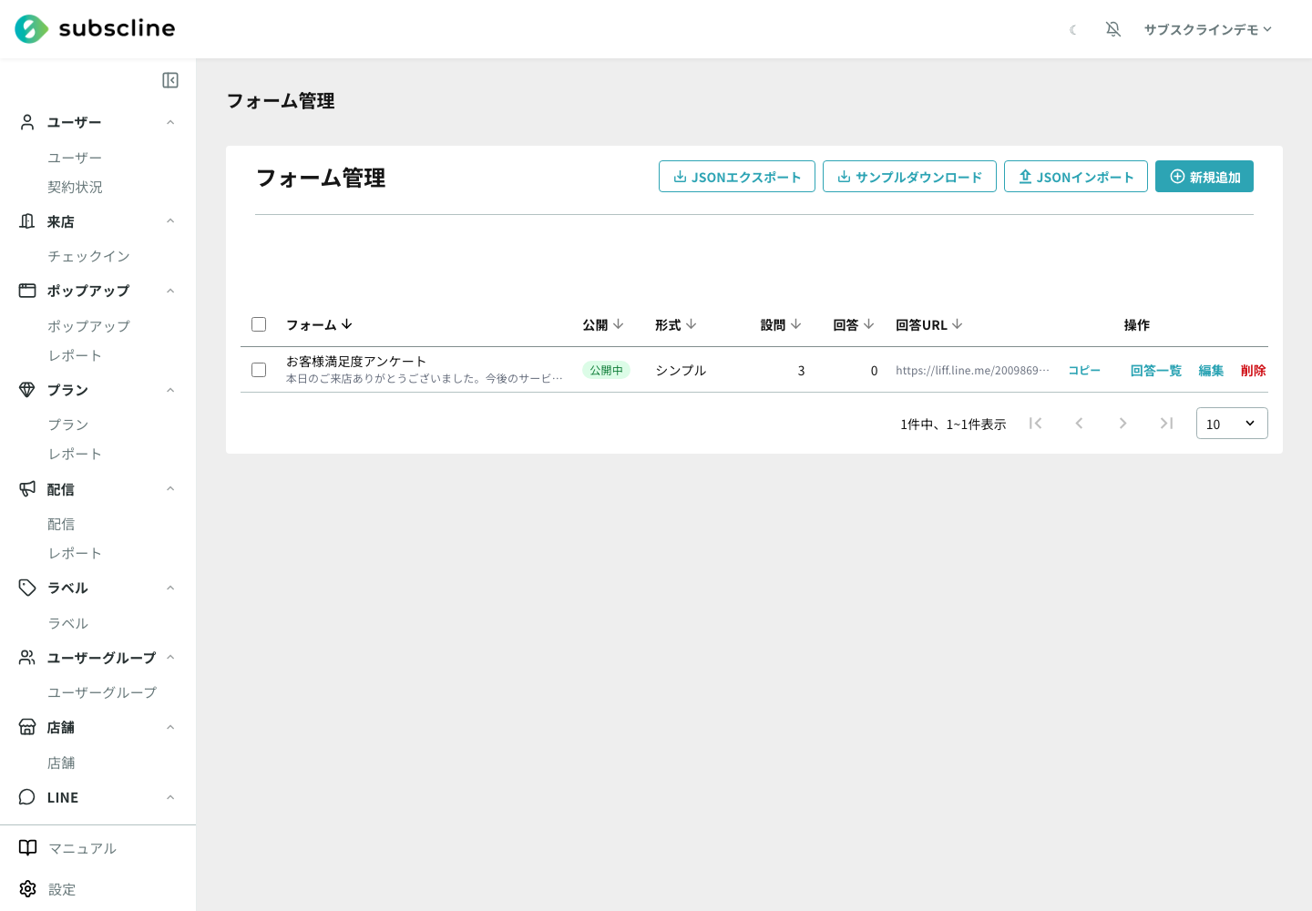Click 新規追加 button

coord(1204,177)
